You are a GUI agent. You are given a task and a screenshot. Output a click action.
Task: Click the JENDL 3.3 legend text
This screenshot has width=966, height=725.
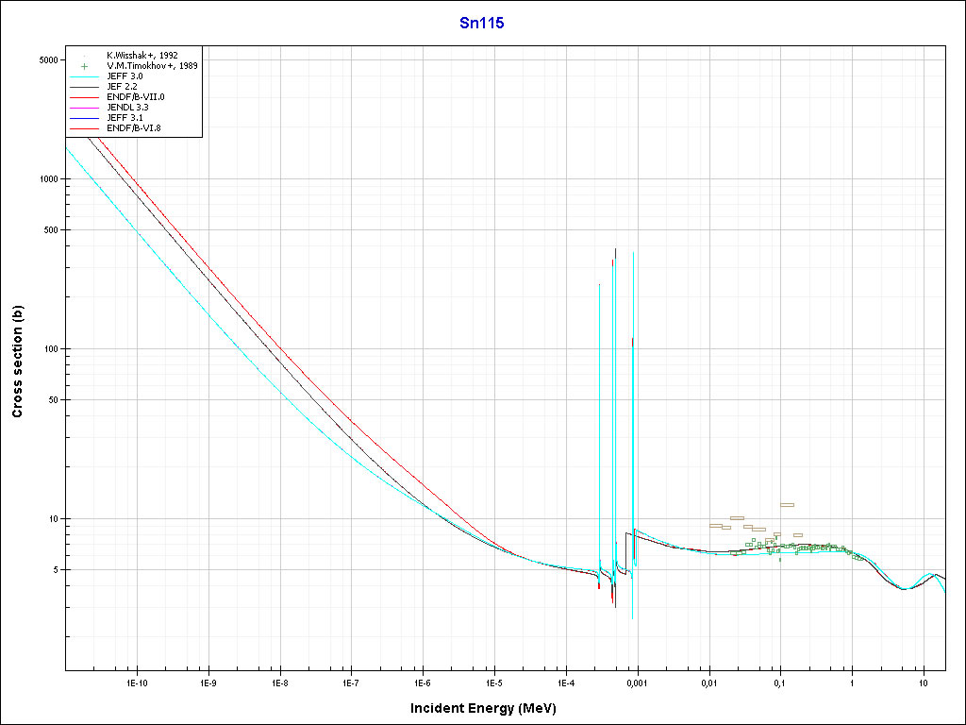tap(128, 108)
